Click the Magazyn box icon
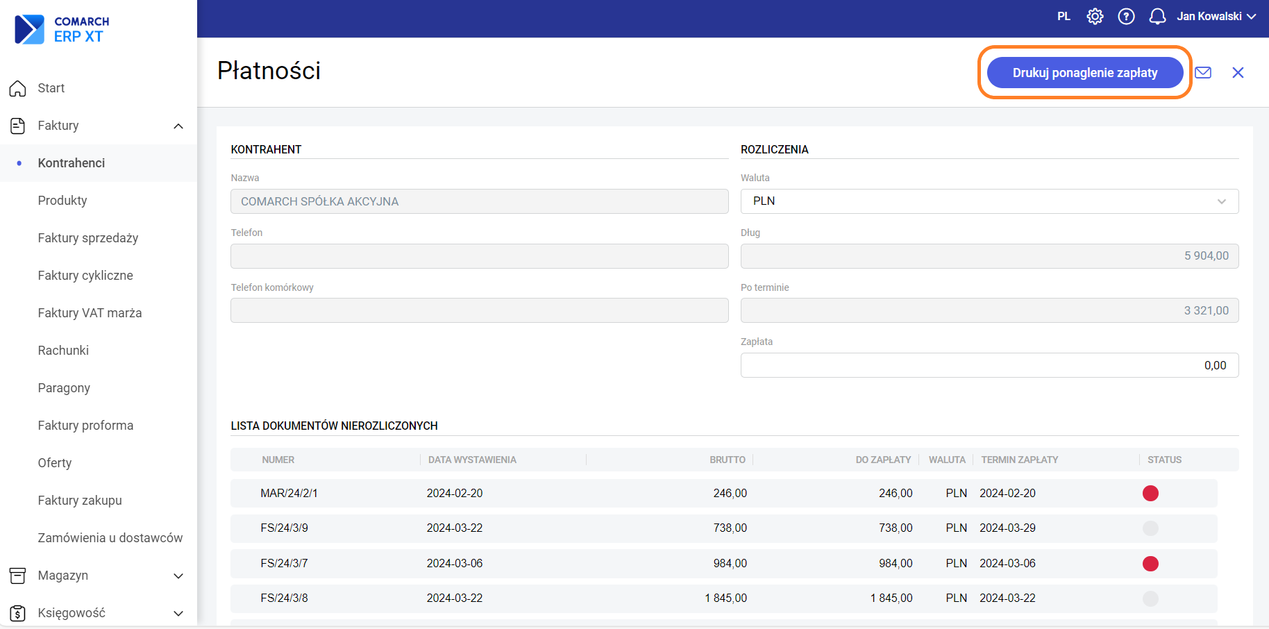This screenshot has height=629, width=1269. tap(18, 576)
